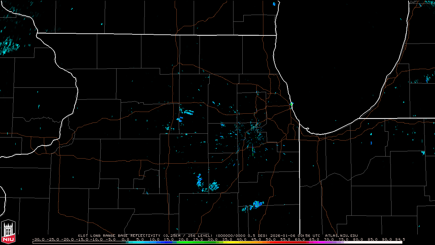Click the 2026-01-06 00:56 UTC timestamp
This screenshot has width=435, height=245.
295,235
